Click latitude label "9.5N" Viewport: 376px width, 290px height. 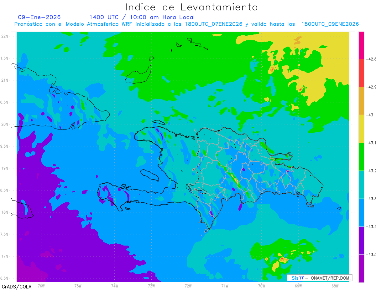5,146
